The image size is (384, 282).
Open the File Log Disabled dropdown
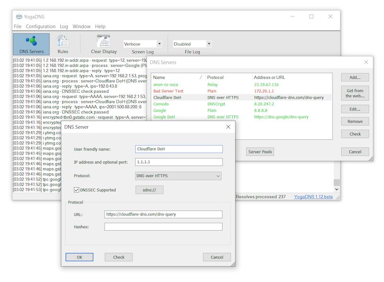coord(192,44)
